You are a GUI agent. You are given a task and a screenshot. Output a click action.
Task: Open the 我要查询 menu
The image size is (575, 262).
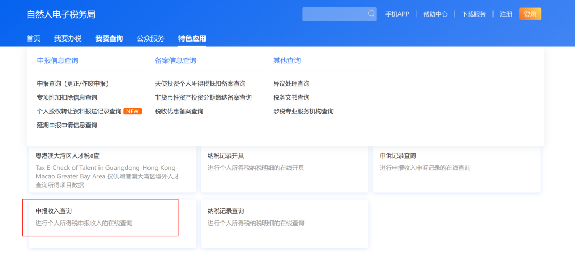[x=109, y=38]
